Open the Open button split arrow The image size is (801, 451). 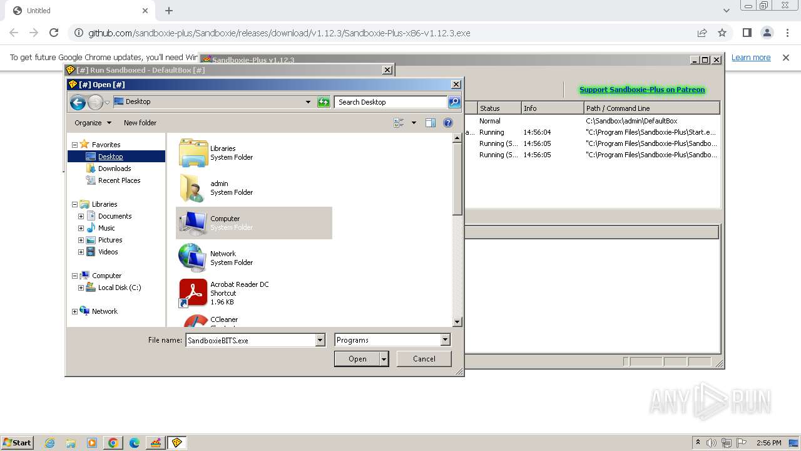pos(384,359)
